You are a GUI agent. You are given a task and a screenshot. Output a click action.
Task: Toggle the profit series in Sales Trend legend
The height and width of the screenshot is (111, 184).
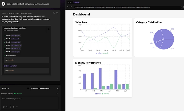105,53
